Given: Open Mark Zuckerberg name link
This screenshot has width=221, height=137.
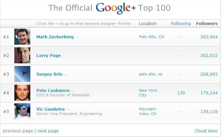Looking at the screenshot, I should pyautogui.click(x=55, y=37).
